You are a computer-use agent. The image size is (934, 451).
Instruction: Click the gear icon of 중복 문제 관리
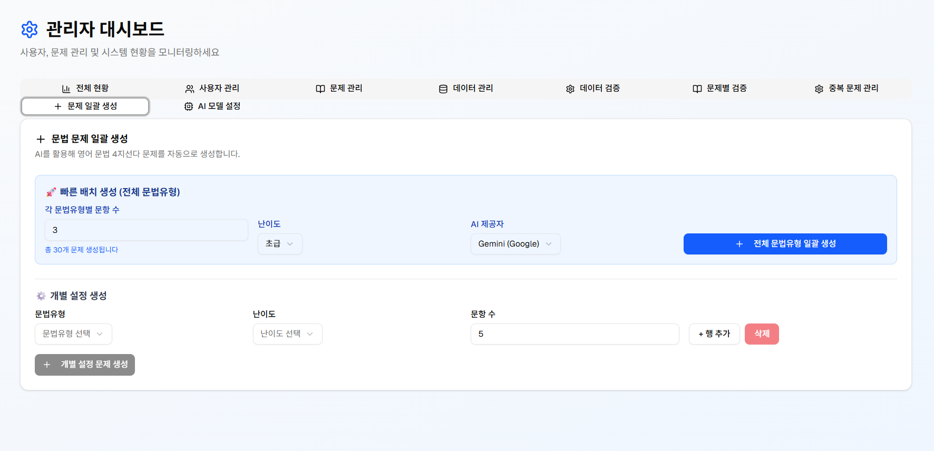tap(819, 89)
